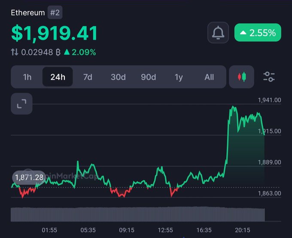Tap the 1,941.00 axis label
Viewport: 292px width, 238px height.
click(270, 100)
